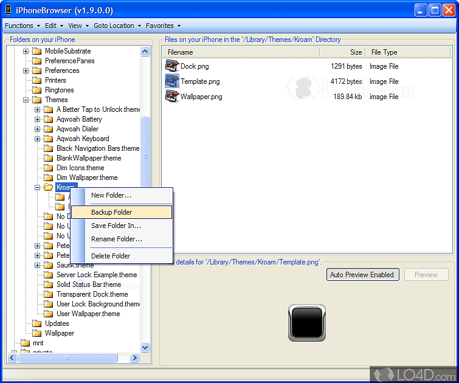Open the Functions menu
This screenshot has height=383, width=459.
coord(22,26)
